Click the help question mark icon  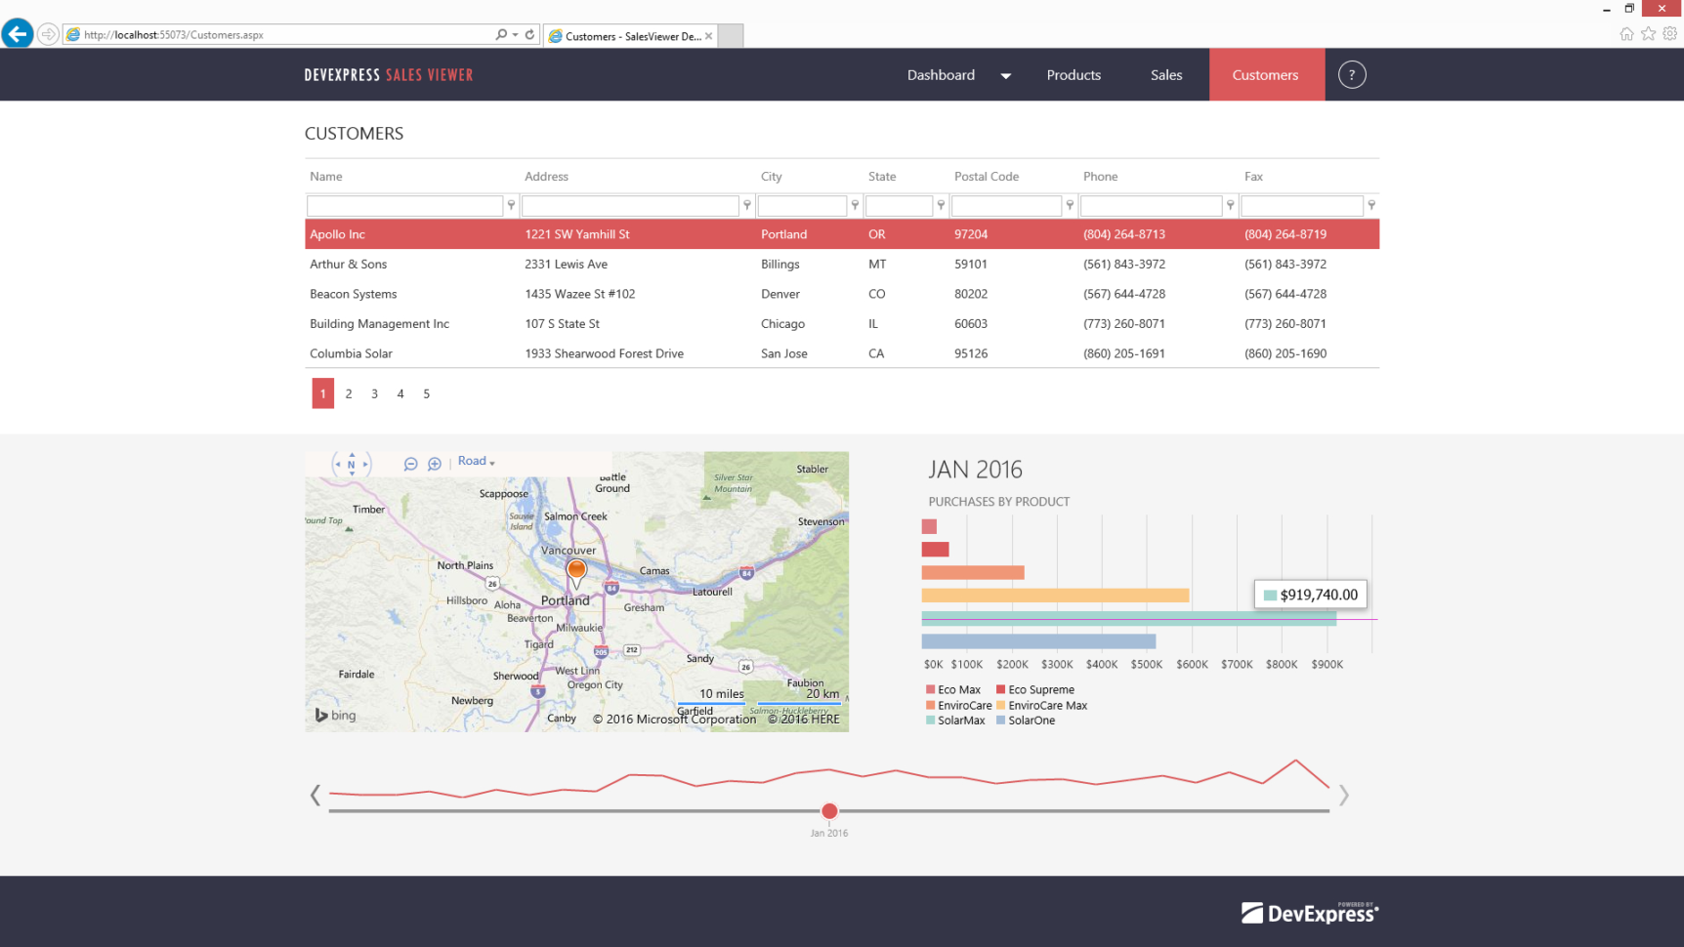pos(1352,74)
